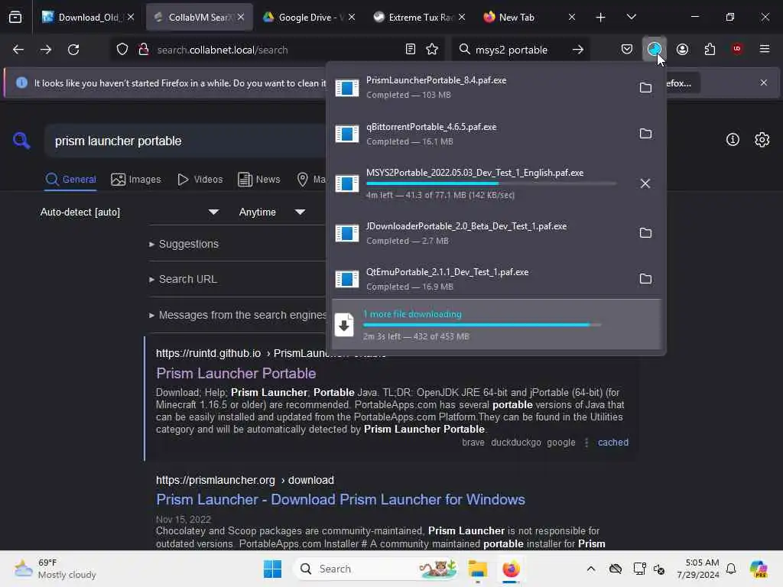
Task: Open the clock showing 5:05 AM
Action: (x=698, y=569)
